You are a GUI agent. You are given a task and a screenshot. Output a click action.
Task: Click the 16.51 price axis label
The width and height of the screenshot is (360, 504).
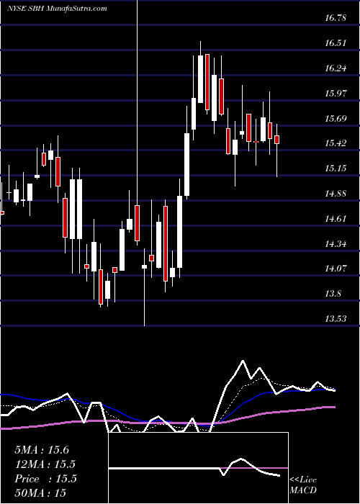[x=336, y=43]
